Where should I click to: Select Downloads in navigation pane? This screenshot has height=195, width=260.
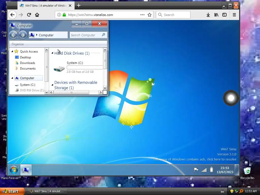(x=27, y=63)
